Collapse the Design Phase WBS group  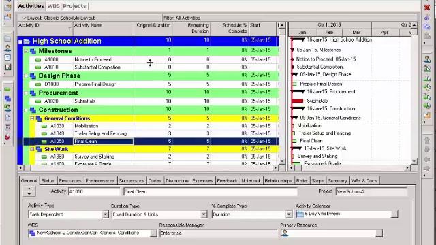pos(26,76)
